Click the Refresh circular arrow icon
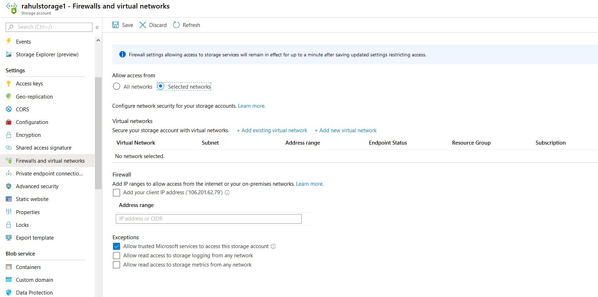The width and height of the screenshot is (598, 297). pyautogui.click(x=176, y=25)
